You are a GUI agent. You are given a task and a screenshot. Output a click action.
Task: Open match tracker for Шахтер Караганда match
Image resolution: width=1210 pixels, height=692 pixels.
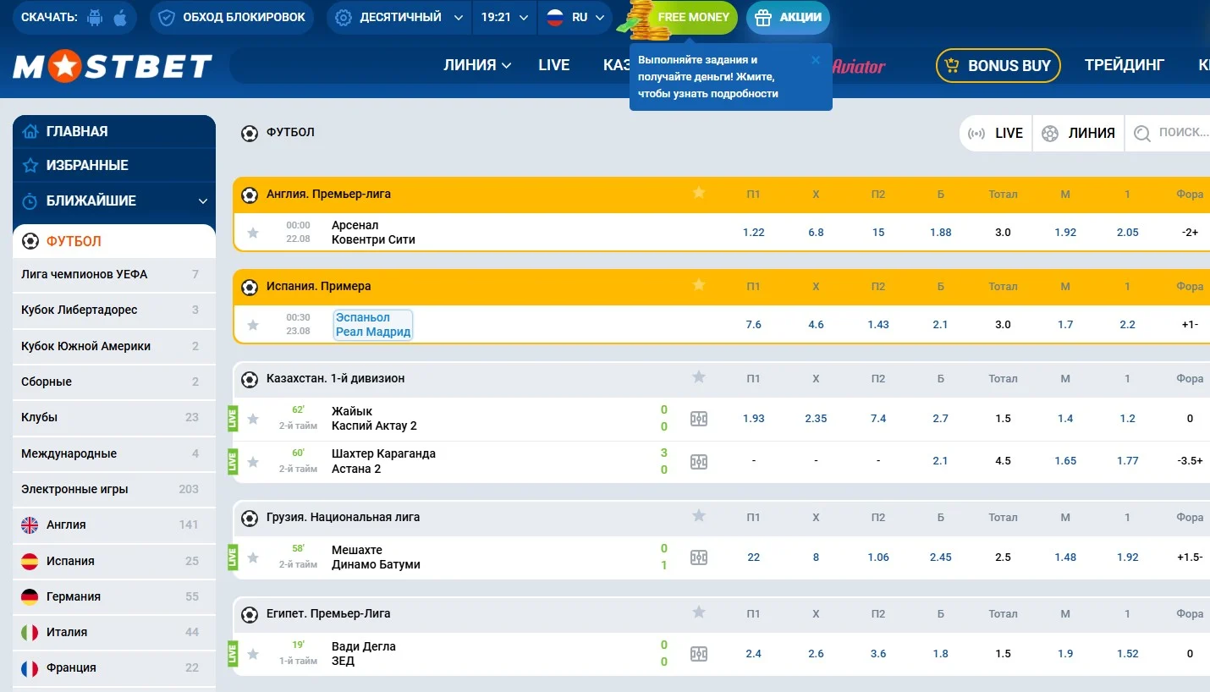tap(699, 462)
